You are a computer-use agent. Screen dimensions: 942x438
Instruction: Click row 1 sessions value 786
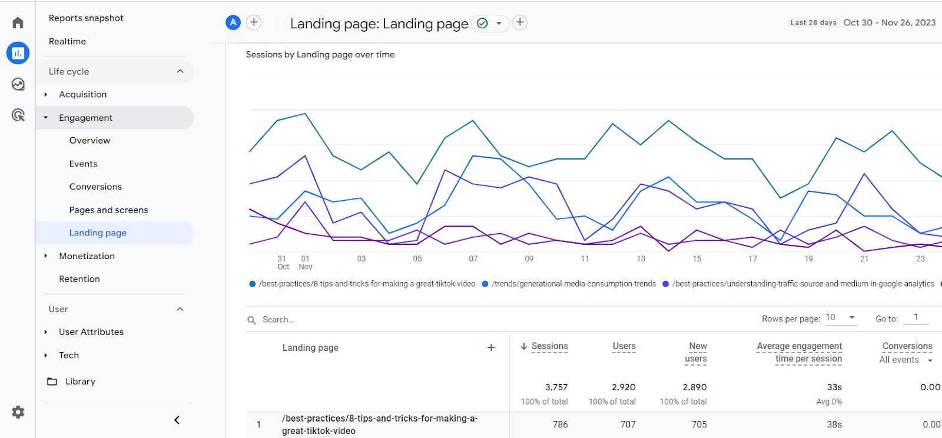coord(560,424)
